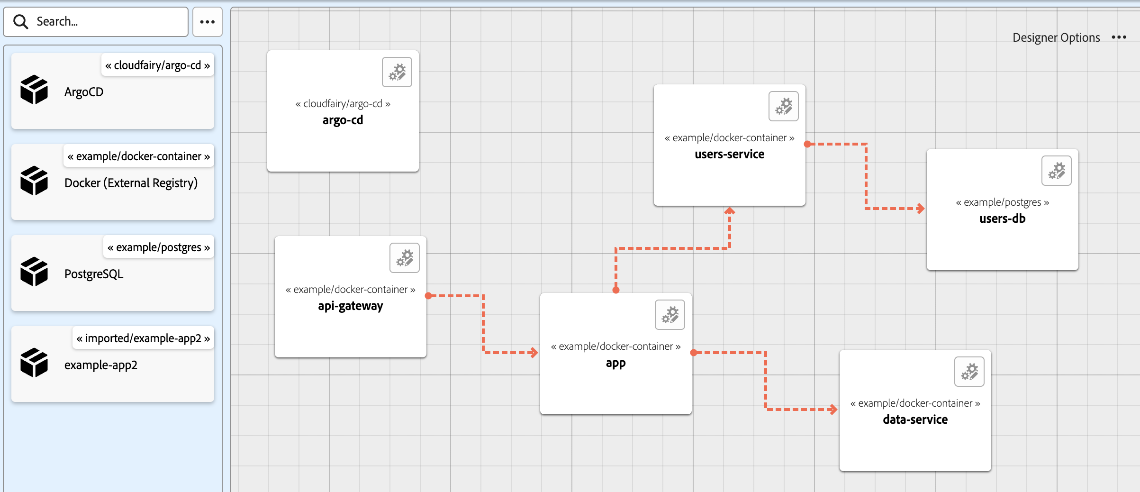The image size is (1140, 492).
Task: Open settings gear on api-gateway node
Action: pos(405,258)
